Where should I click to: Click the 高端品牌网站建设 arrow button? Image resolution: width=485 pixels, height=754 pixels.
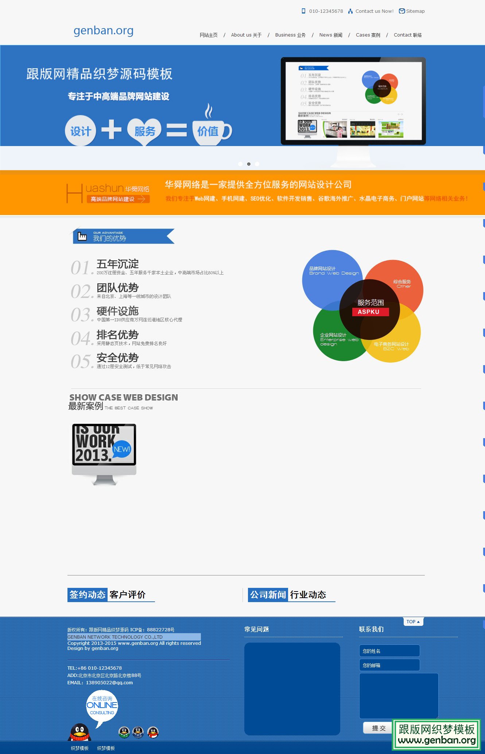click(x=118, y=199)
